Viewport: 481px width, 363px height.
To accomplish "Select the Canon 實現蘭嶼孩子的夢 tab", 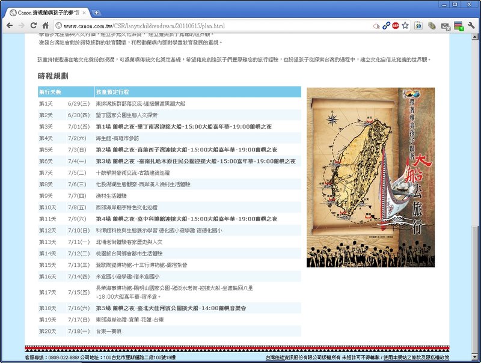I will pyautogui.click(x=46, y=13).
